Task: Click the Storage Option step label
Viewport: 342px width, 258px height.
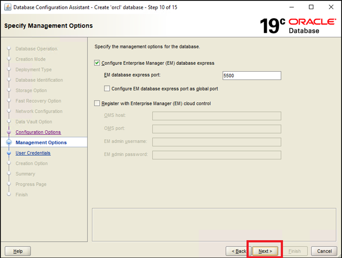Action: click(x=31, y=90)
